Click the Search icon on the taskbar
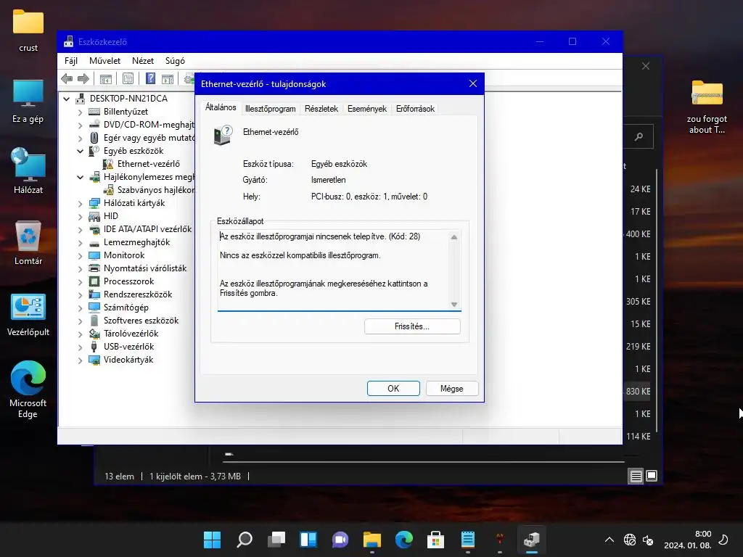 [244, 540]
